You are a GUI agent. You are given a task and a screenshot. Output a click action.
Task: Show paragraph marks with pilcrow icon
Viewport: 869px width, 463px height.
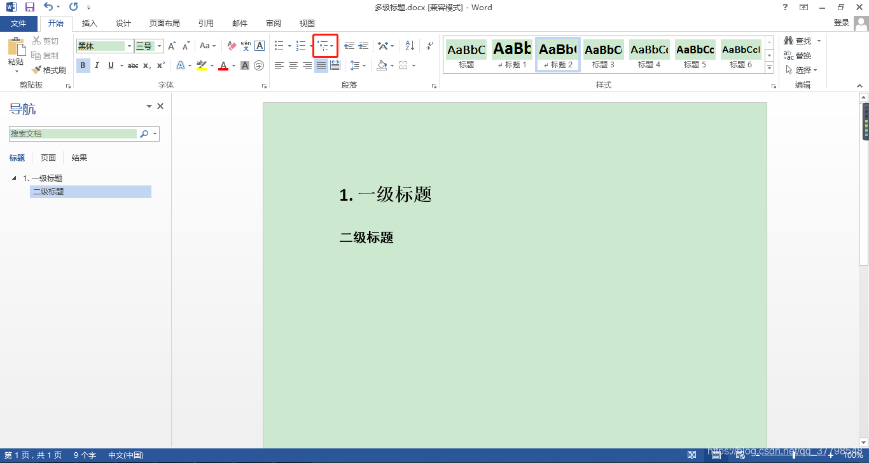429,46
